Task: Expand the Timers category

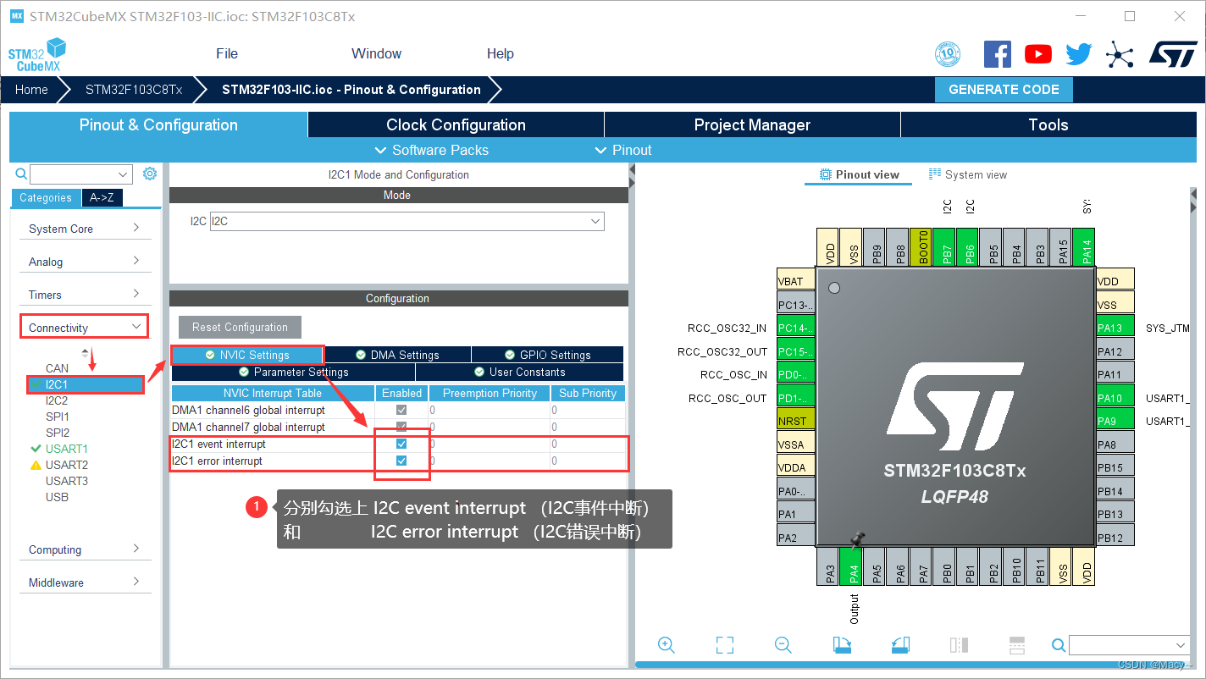Action: click(84, 295)
